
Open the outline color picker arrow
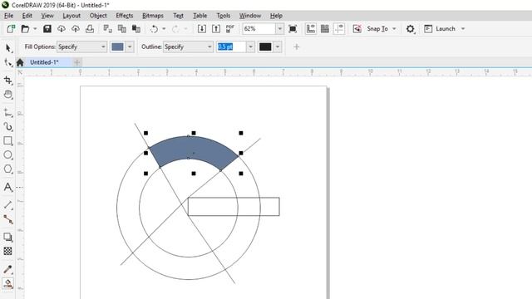click(278, 47)
